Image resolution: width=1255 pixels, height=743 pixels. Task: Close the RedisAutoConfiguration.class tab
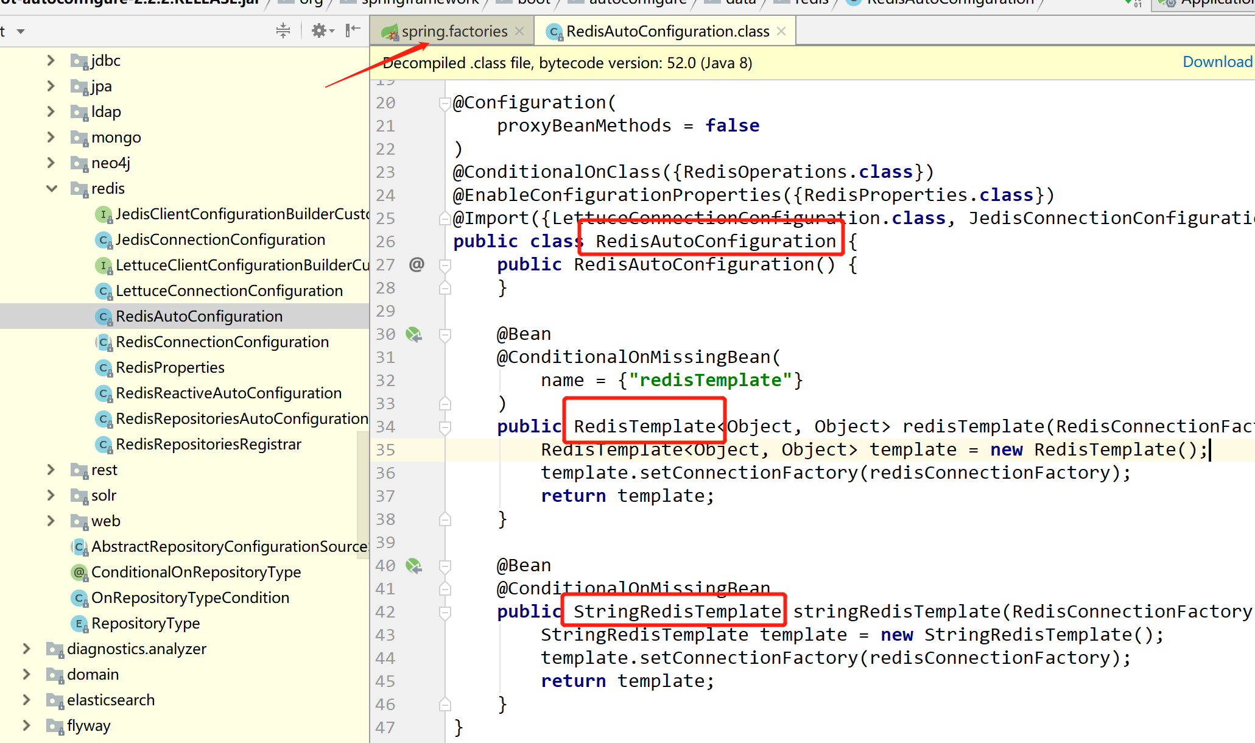(781, 31)
